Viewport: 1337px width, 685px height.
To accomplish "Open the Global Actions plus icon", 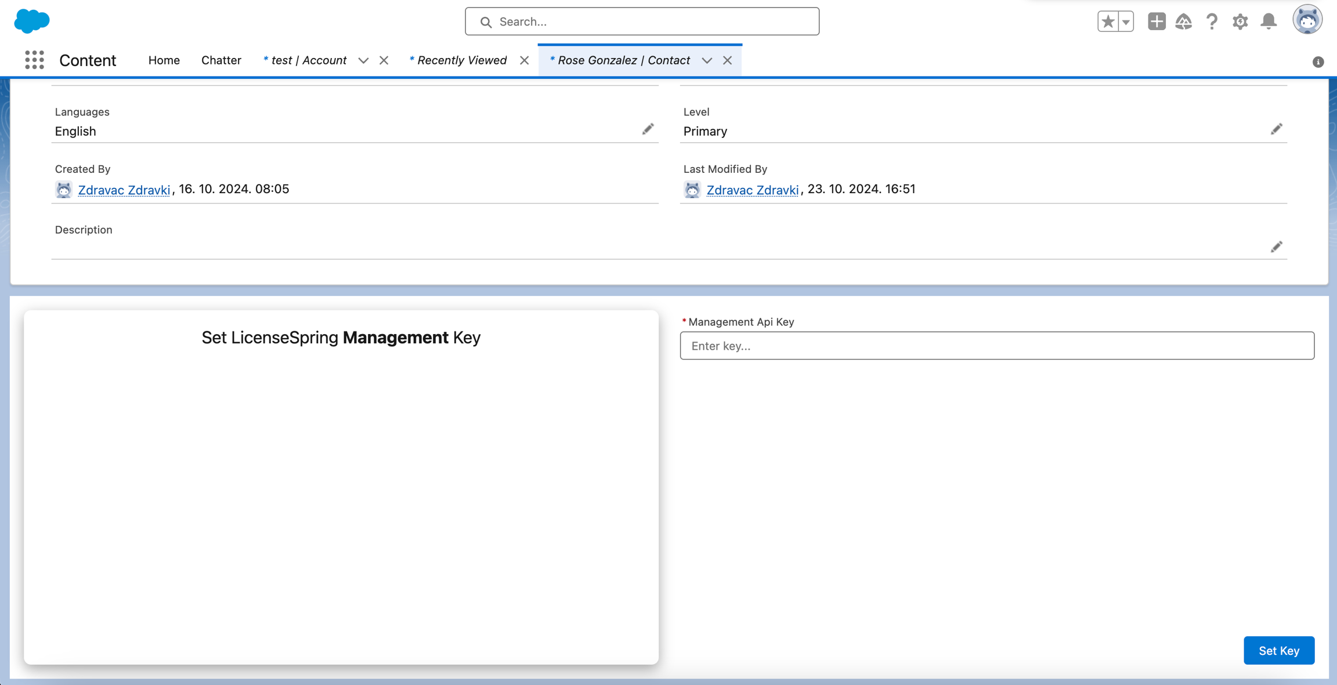I will (x=1156, y=21).
